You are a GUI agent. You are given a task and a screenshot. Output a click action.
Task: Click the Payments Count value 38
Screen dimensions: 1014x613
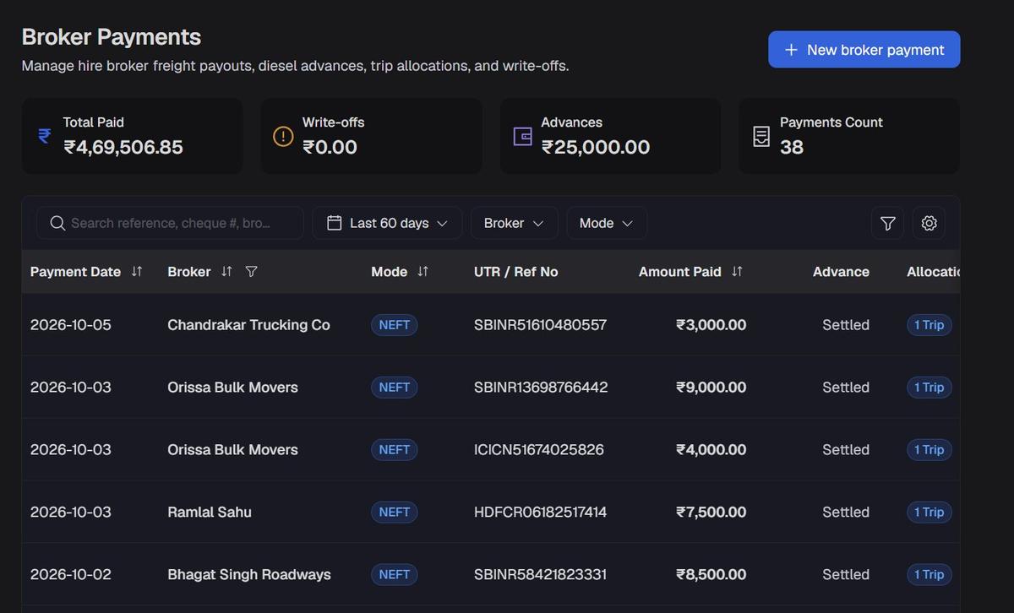[x=792, y=147]
